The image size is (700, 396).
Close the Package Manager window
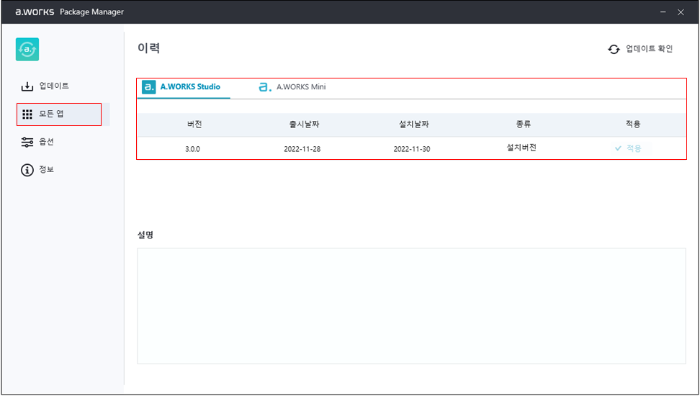pyautogui.click(x=681, y=12)
